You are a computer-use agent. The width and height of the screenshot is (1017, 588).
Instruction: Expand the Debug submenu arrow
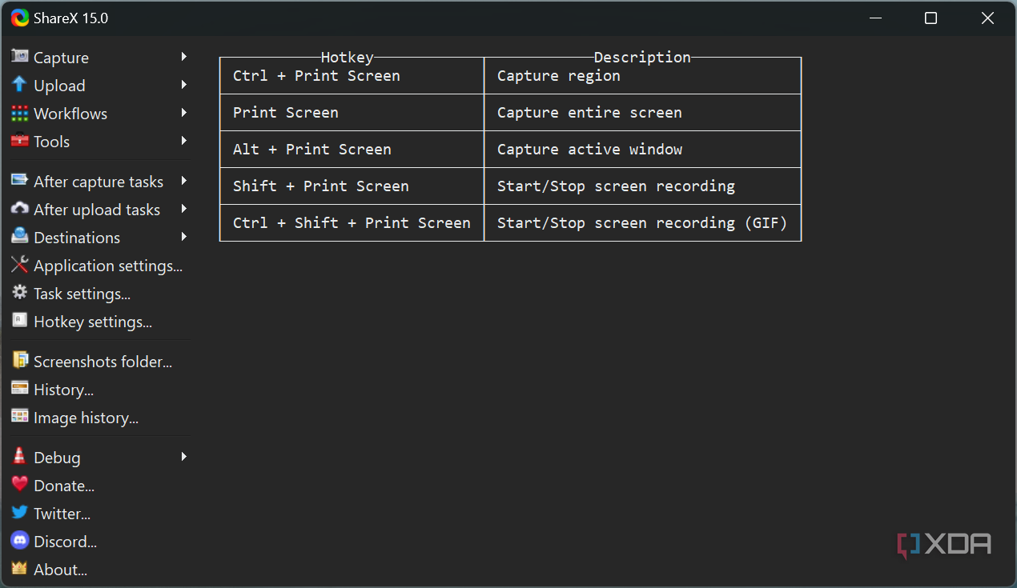184,457
